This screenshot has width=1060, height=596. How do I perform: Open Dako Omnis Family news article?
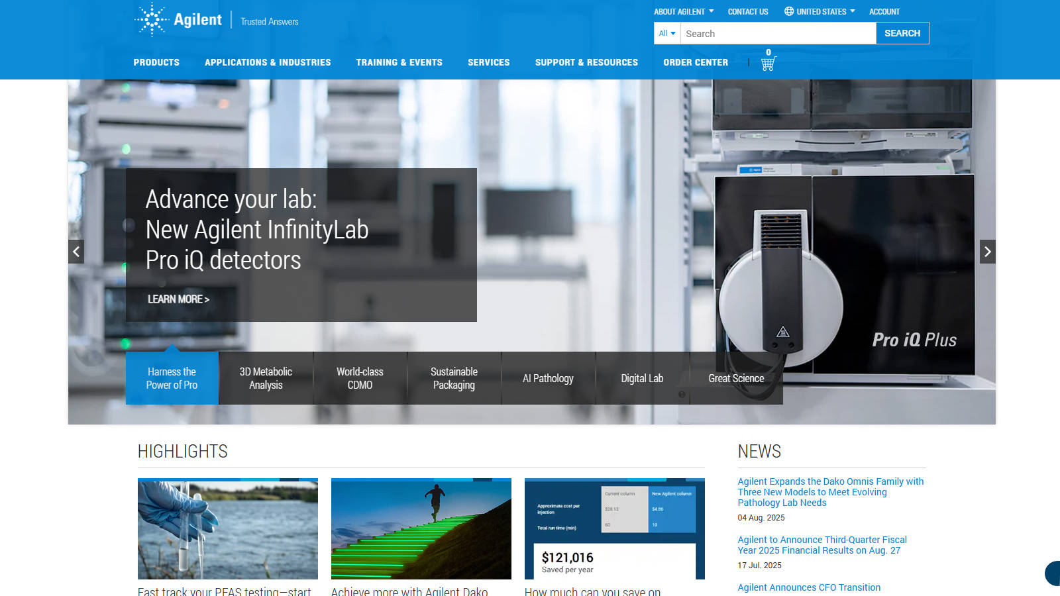831,492
